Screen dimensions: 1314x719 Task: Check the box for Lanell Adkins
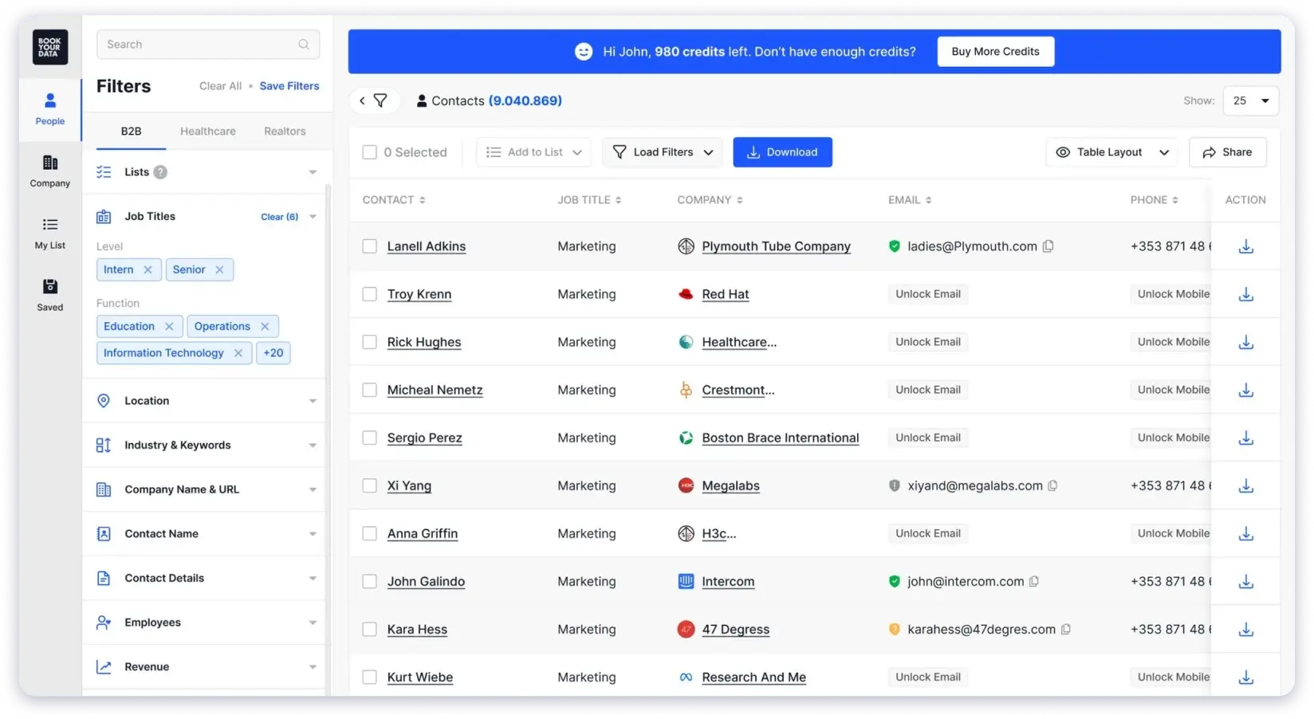coord(369,246)
